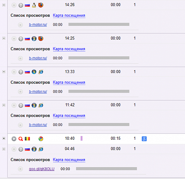Screen dimensions: 185x179
Task: Open b-motor.ru/ link in 13:33 visit
Action: pyautogui.click(x=38, y=92)
